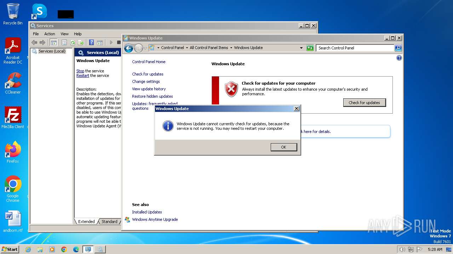This screenshot has width=453, height=254.
Task: Open Change settings link
Action: click(x=146, y=81)
